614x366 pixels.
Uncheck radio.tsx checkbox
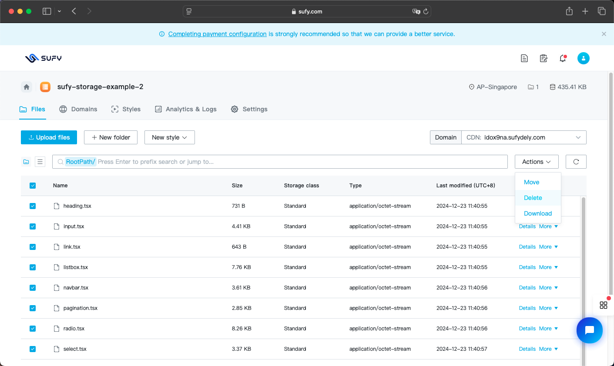click(33, 329)
